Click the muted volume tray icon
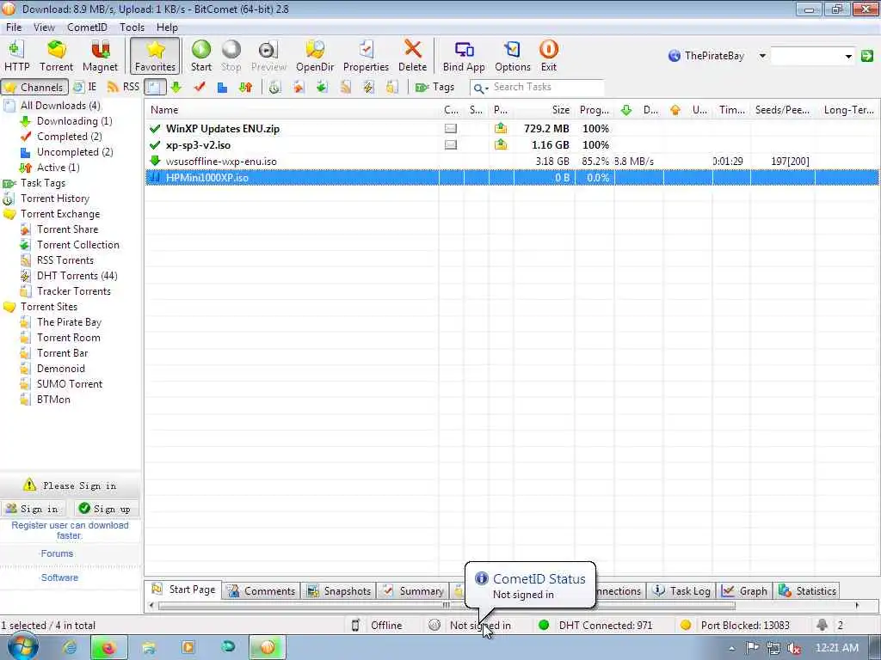 (x=793, y=648)
